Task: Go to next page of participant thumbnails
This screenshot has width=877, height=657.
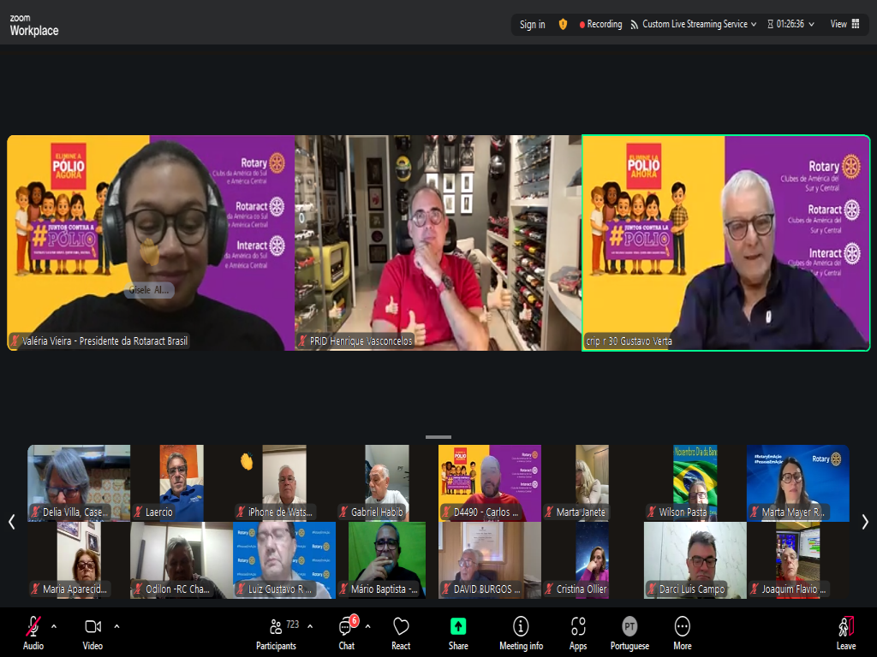Action: tap(865, 521)
